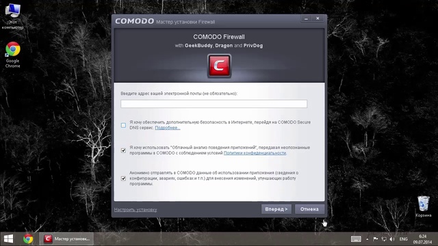Open the 'Этот компьютер' desktop icon
This screenshot has height=246, width=438.
(x=12, y=16)
